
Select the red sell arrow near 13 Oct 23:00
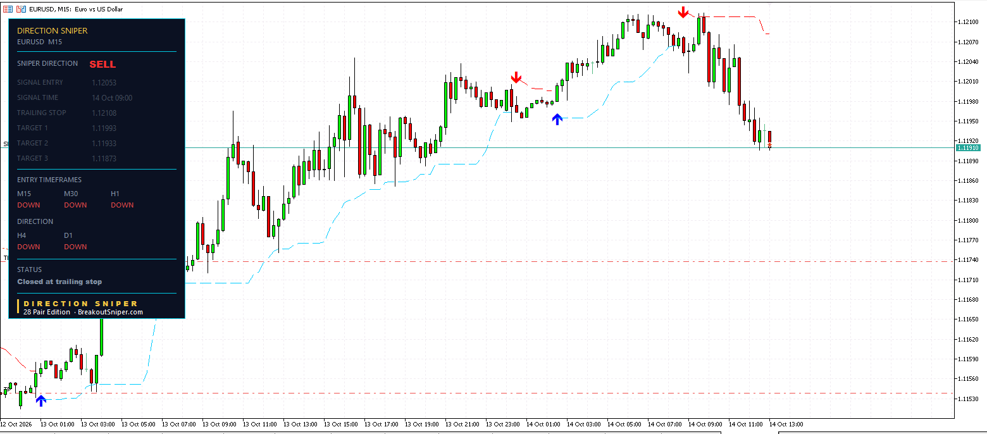click(x=516, y=78)
